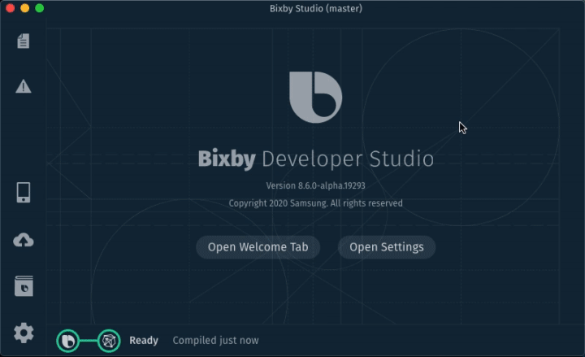Open the Files sidebar icon
Viewport: 585px width, 357px height.
(23, 41)
